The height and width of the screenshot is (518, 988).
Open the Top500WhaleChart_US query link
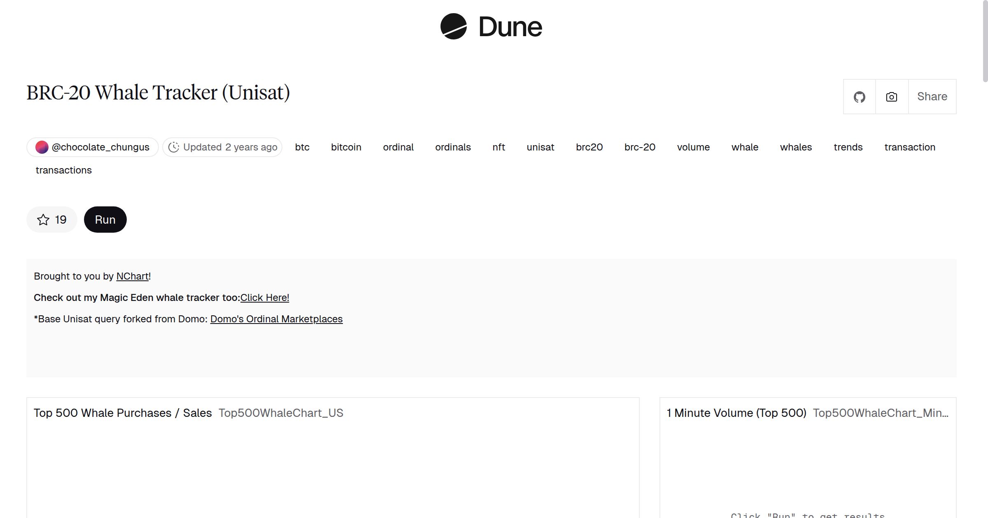pos(281,413)
